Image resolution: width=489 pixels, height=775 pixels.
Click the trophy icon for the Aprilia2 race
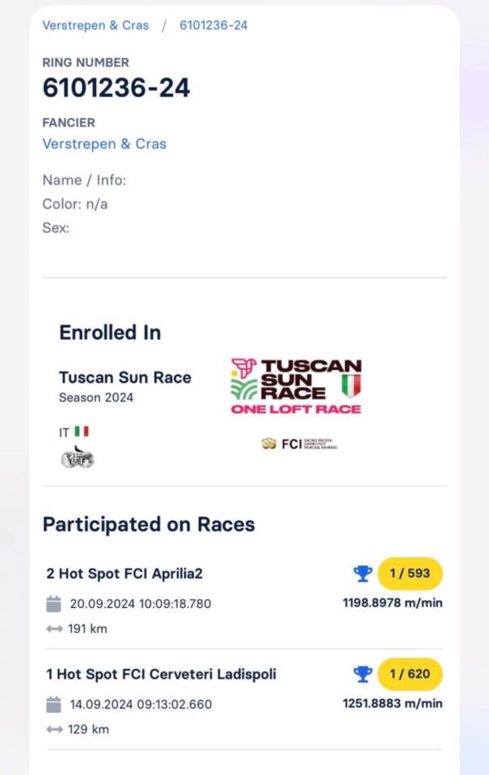pyautogui.click(x=363, y=574)
